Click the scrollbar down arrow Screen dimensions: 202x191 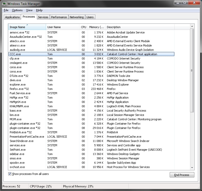(192, 168)
